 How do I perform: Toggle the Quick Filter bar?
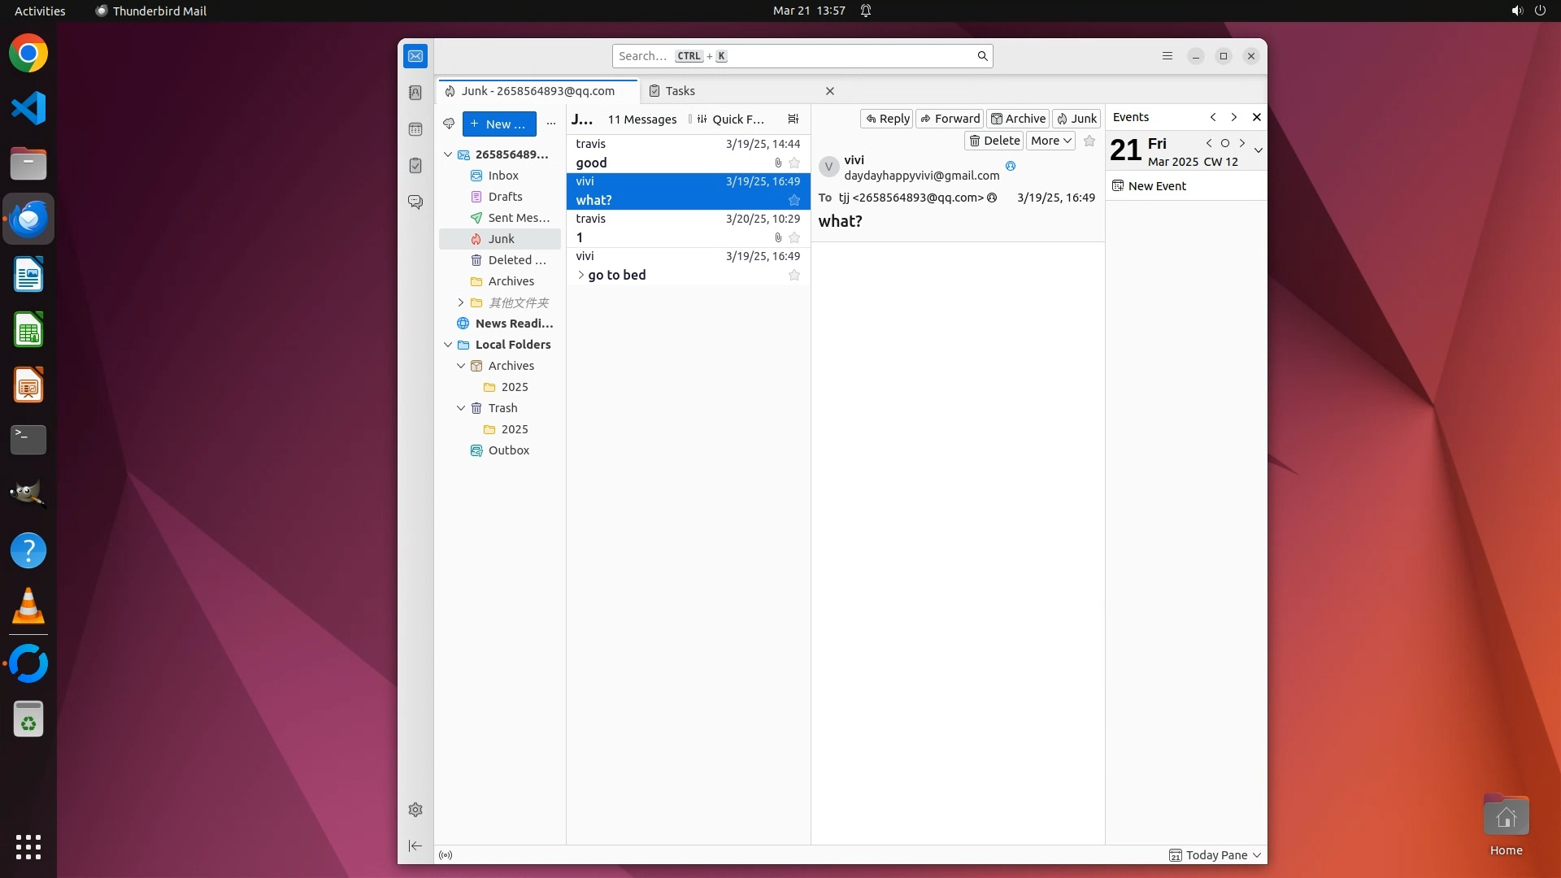[730, 119]
